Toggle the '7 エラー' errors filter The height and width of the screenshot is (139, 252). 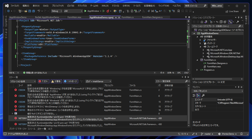[44, 81]
